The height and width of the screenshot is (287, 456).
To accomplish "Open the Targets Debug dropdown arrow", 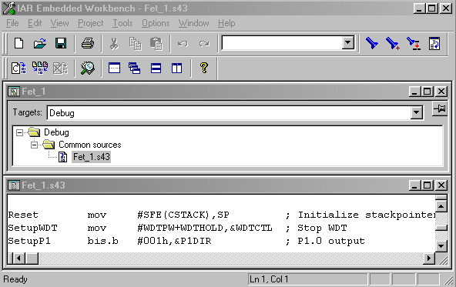I will [x=416, y=112].
